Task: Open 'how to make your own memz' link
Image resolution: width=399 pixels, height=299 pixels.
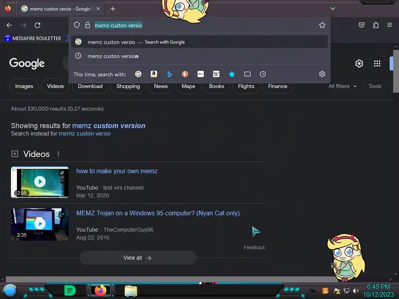Action: (x=117, y=171)
